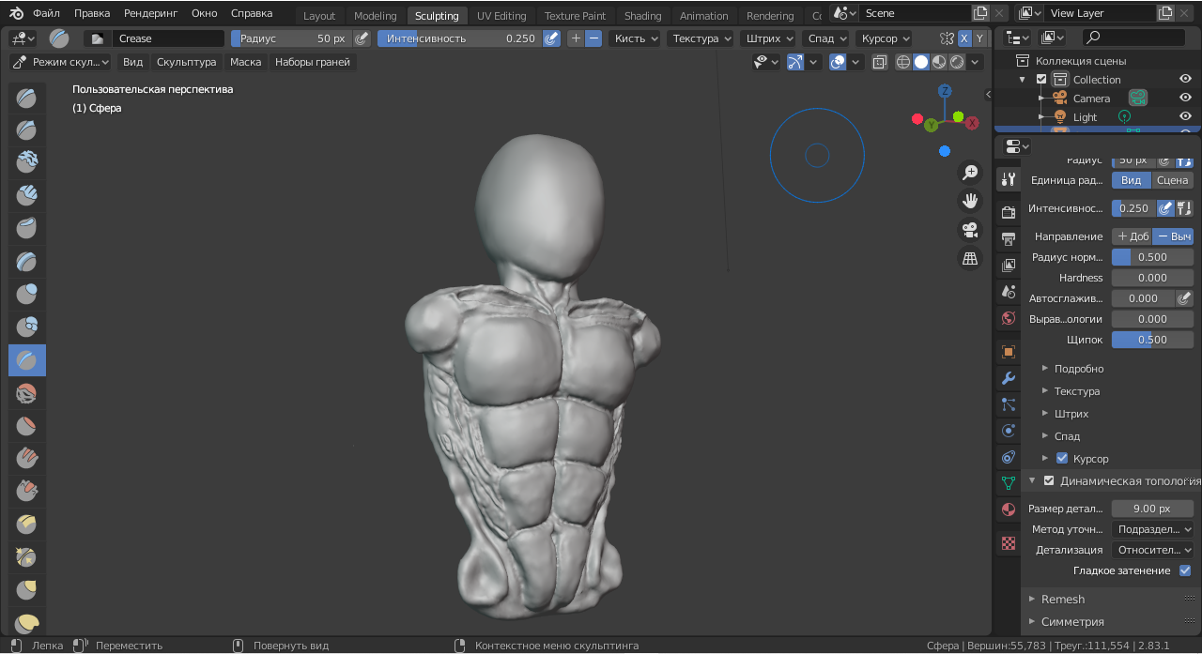
Task: Toggle Y axis symmetry in header
Action: click(x=980, y=38)
